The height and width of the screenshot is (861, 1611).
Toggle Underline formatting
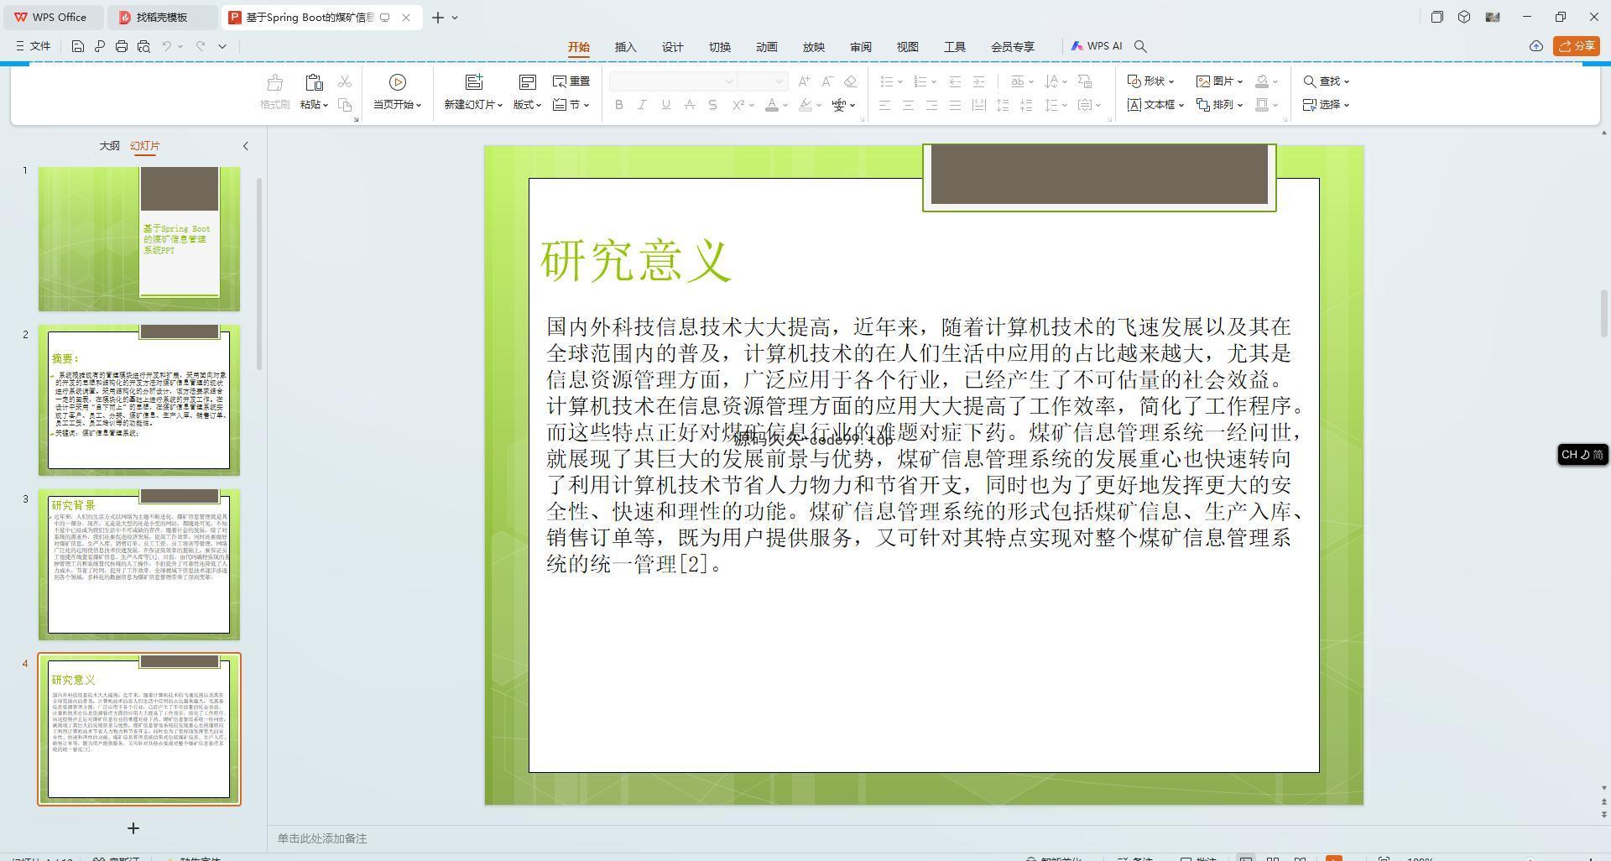(665, 105)
